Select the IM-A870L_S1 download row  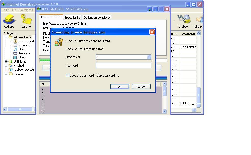184,103
